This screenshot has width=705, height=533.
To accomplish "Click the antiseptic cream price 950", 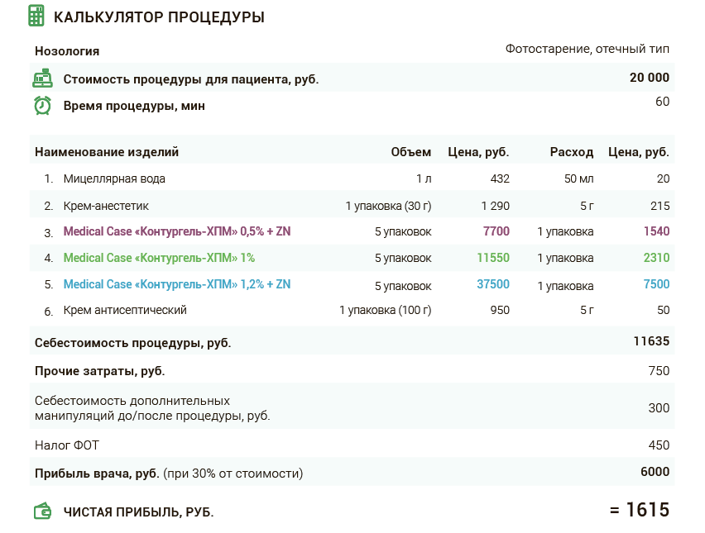I will point(500,310).
